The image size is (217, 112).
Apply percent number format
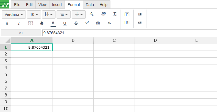click(x=109, y=23)
